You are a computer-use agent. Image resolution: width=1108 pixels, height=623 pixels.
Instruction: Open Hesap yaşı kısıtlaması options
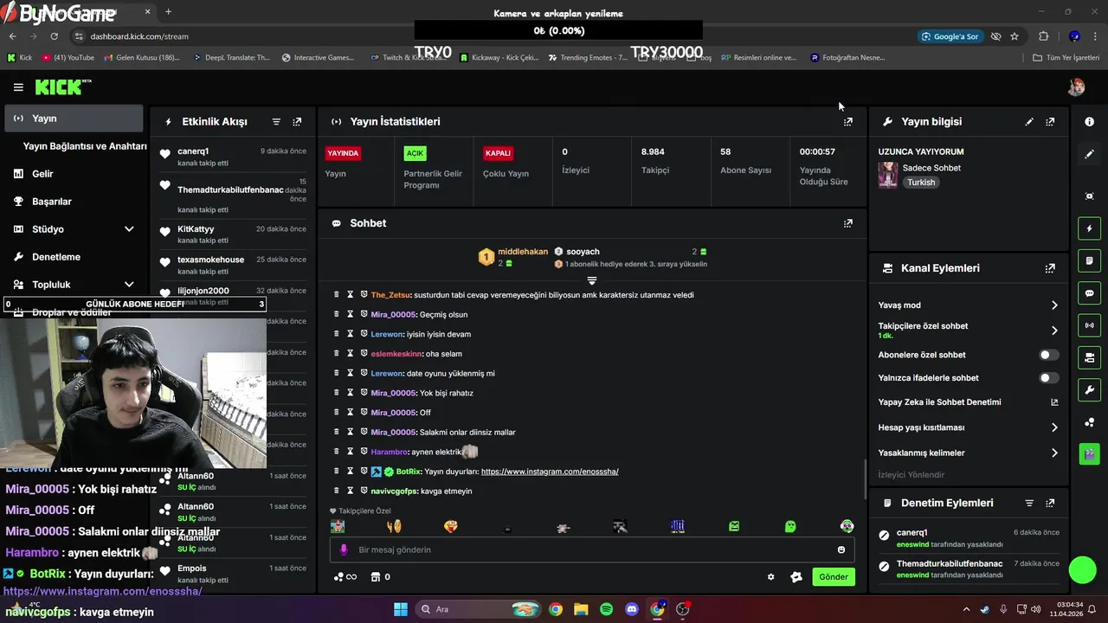coord(969,427)
